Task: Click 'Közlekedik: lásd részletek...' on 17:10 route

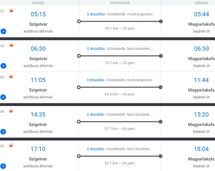Action: [130, 149]
